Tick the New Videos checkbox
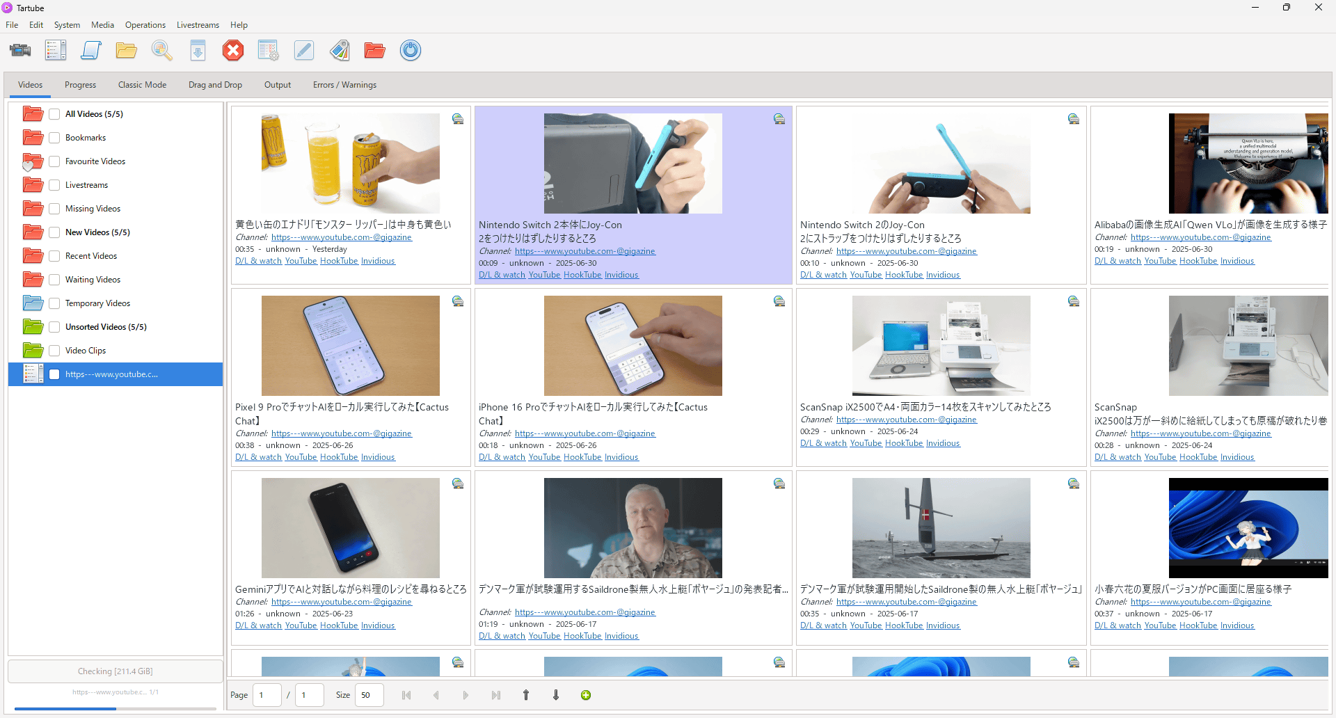This screenshot has width=1336, height=718. [x=54, y=232]
